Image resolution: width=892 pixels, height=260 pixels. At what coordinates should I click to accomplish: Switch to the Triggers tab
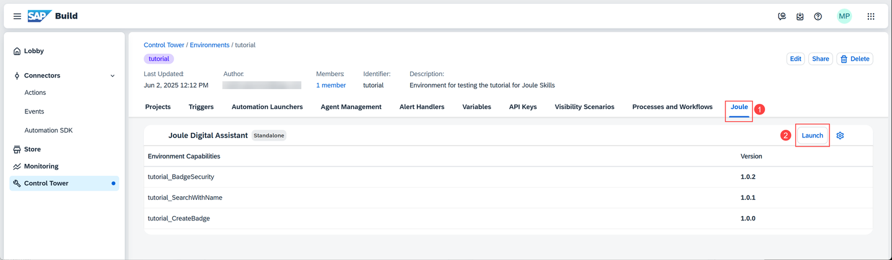(x=201, y=107)
